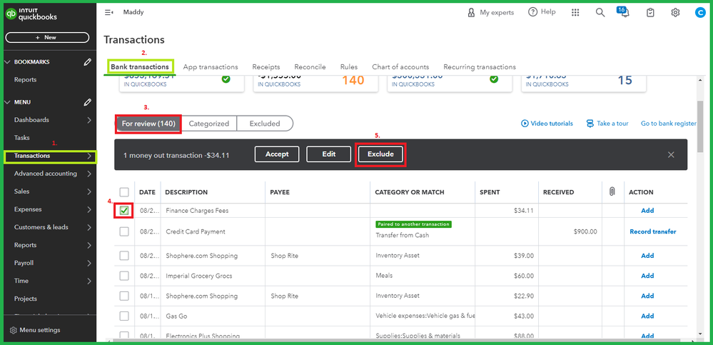Image resolution: width=713 pixels, height=345 pixels.
Task: Open Tasks in the sidebar
Action: (22, 138)
